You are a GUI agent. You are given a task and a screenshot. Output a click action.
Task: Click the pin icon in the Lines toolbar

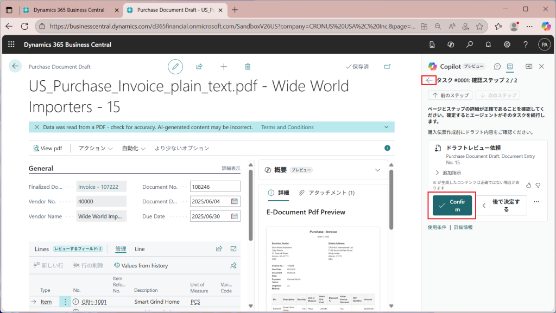point(233,266)
